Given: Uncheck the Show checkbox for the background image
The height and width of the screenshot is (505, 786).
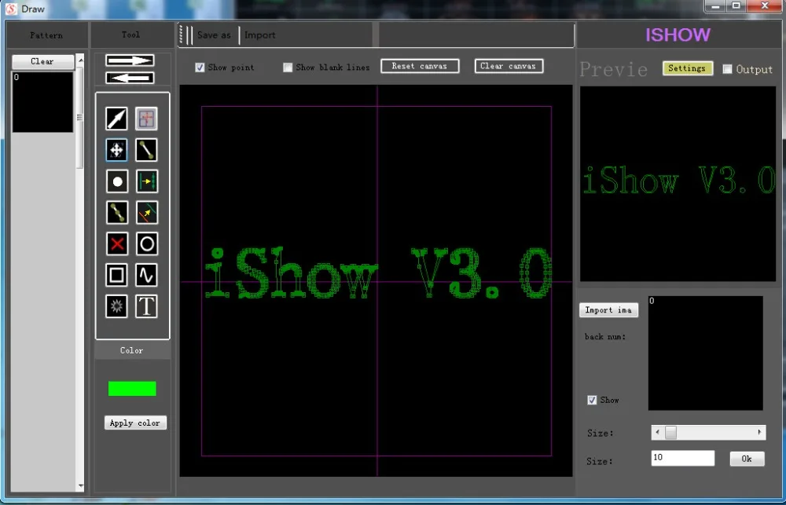Looking at the screenshot, I should coord(592,400).
